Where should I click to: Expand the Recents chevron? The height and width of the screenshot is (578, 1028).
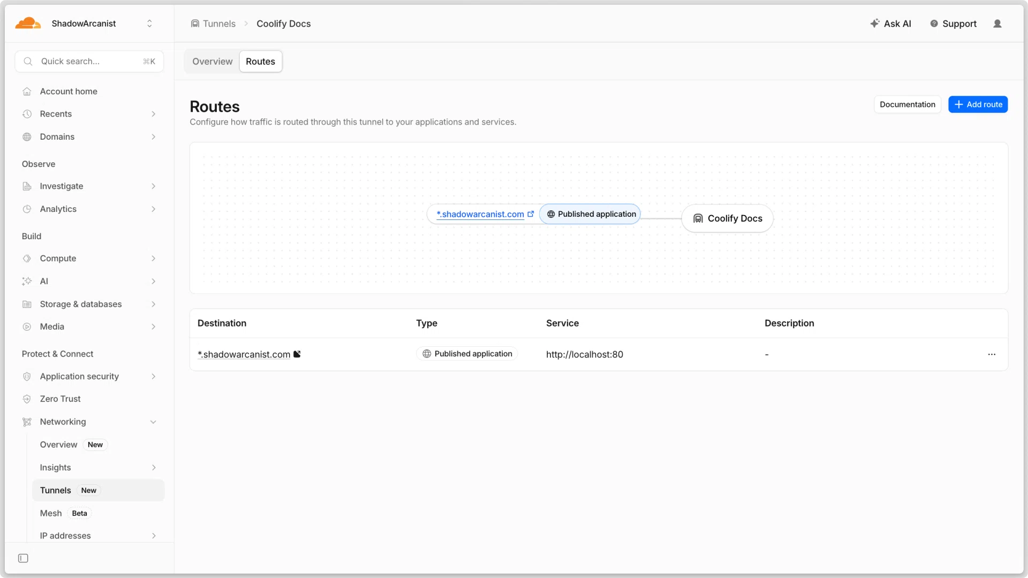point(154,114)
